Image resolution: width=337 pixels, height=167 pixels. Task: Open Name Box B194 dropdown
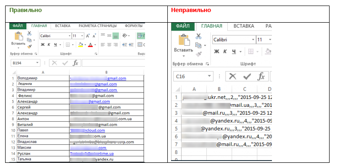point(37,63)
